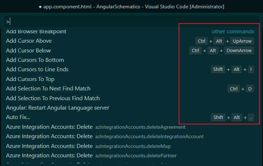Click the command palette input field

click(x=130, y=22)
